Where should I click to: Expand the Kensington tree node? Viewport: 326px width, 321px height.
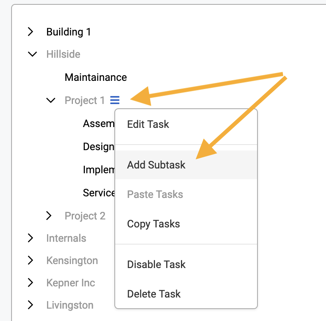[x=31, y=260]
